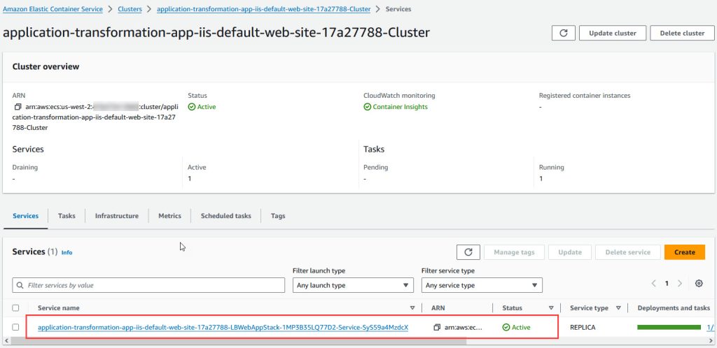Screen dimensions: 717x348
Task: Open the Infrastructure tab
Action: [x=117, y=216]
